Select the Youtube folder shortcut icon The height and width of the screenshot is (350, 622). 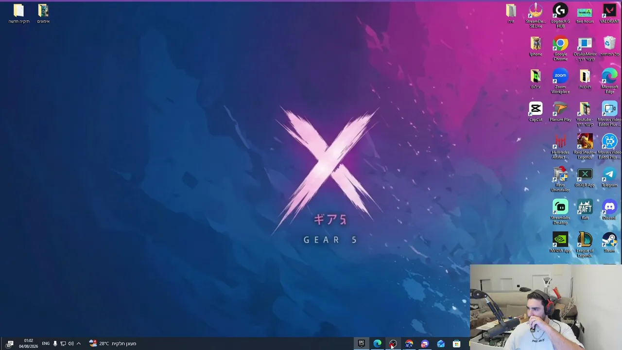tap(585, 114)
